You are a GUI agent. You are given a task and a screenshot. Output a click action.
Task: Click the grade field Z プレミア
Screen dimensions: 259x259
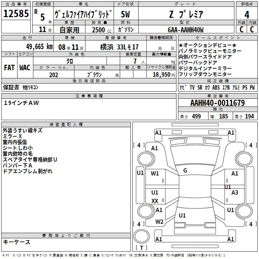[x=186, y=14]
